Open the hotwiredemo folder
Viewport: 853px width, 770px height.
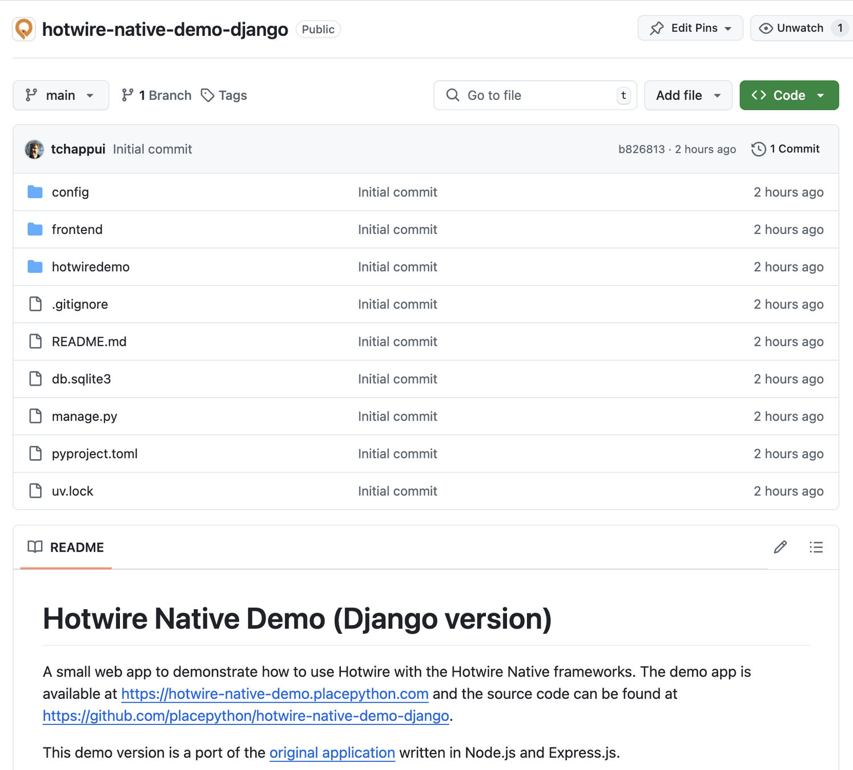pos(91,267)
